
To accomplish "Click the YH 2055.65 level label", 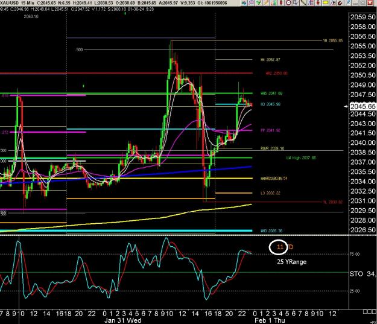I will (332, 40).
